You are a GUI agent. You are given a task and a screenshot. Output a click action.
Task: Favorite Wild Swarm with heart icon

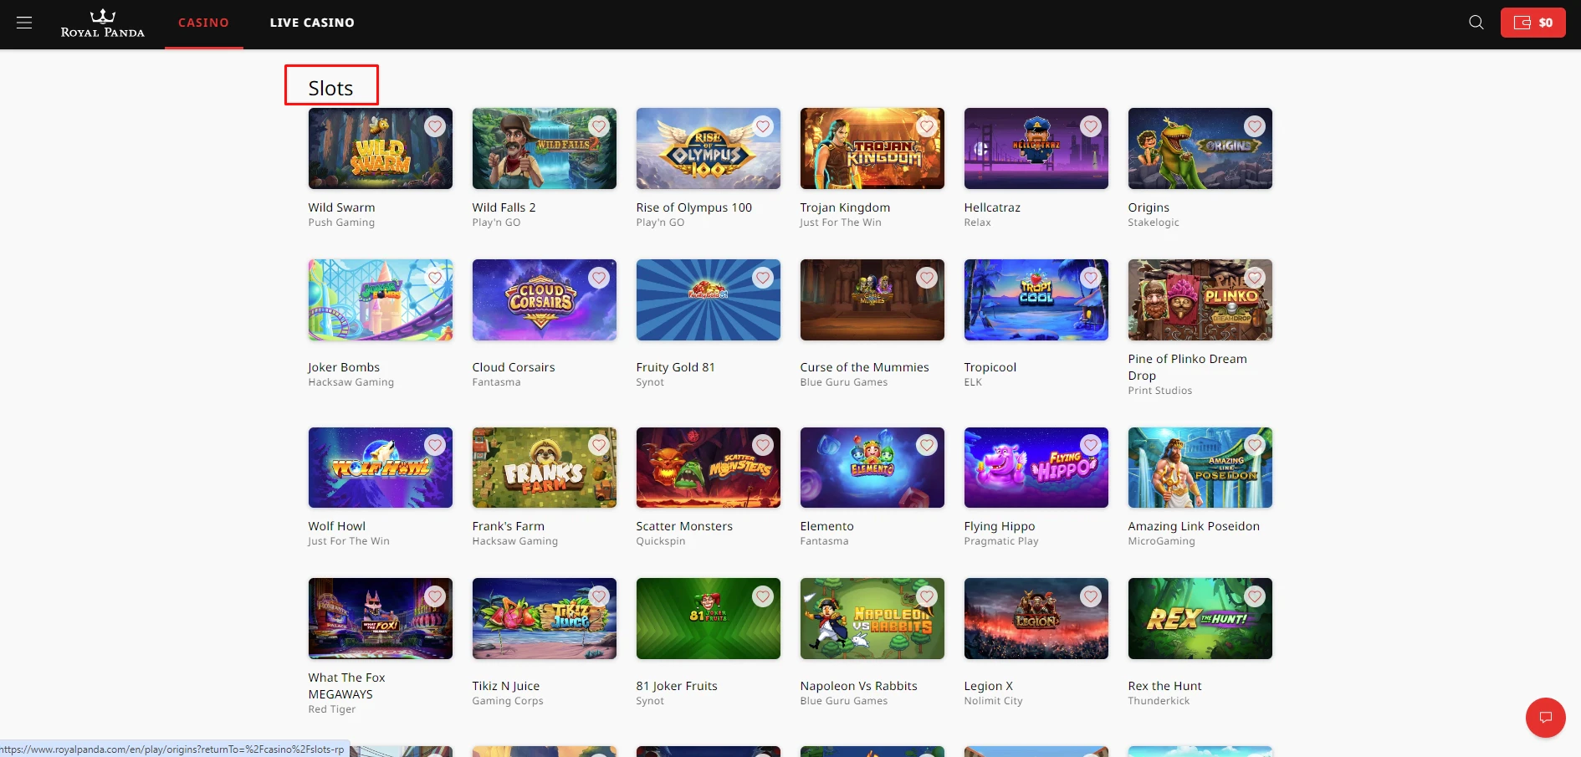click(435, 126)
